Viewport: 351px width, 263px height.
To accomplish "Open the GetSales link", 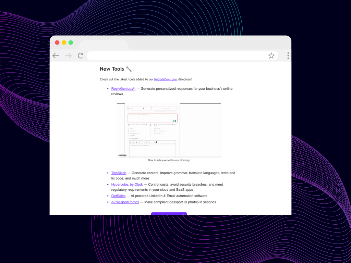I will tap(118, 196).
